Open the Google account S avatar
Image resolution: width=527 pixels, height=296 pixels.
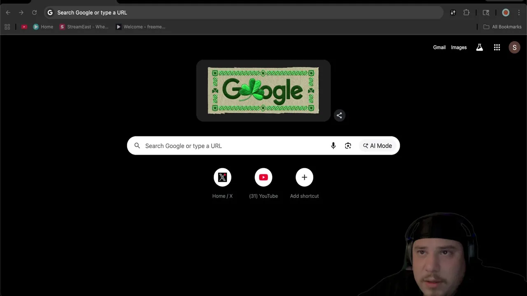514,47
